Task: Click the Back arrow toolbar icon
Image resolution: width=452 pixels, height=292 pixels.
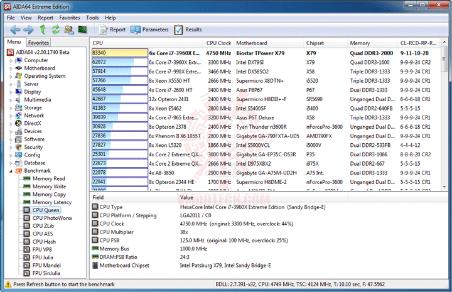Action: click(x=15, y=30)
